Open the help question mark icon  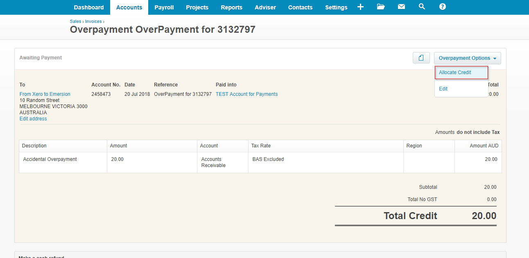pyautogui.click(x=442, y=7)
